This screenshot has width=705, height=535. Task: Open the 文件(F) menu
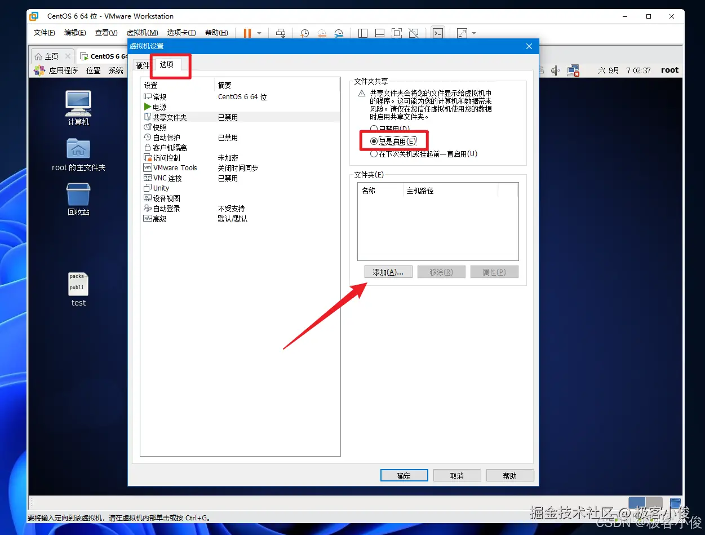coord(44,33)
